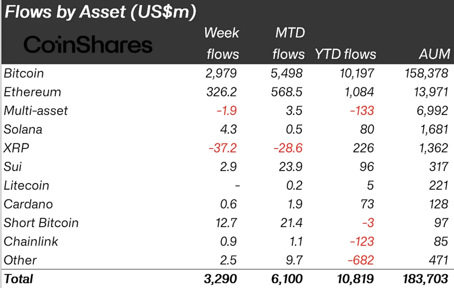Select the Ethereum row label
This screenshot has height=288, width=454.
coord(33,92)
